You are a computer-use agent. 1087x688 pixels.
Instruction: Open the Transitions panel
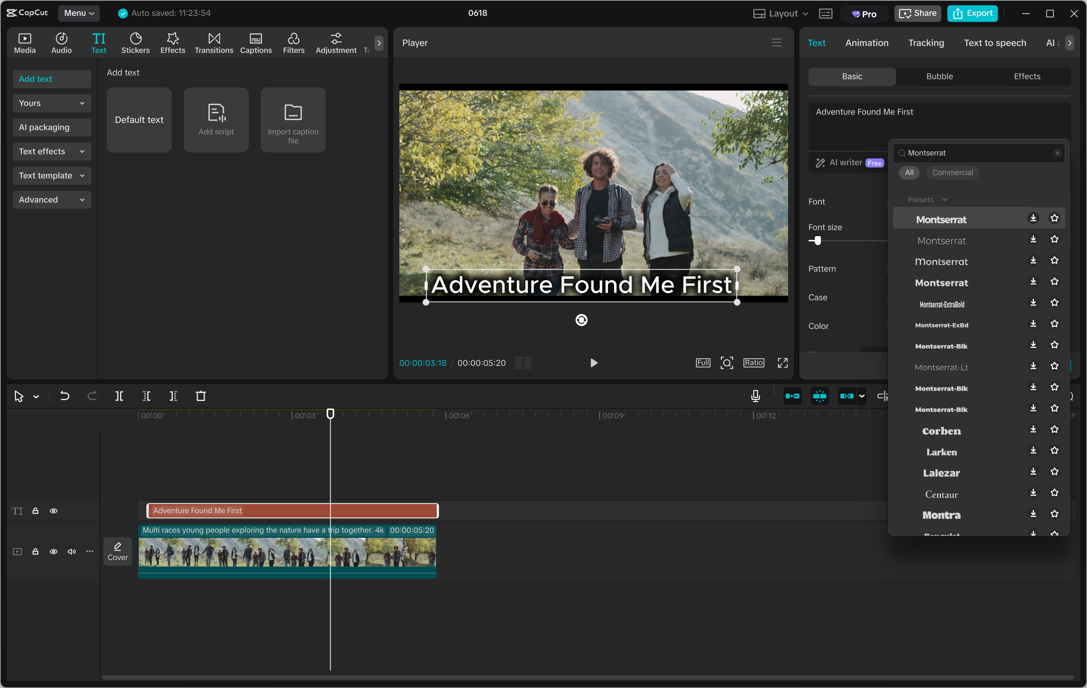point(214,43)
